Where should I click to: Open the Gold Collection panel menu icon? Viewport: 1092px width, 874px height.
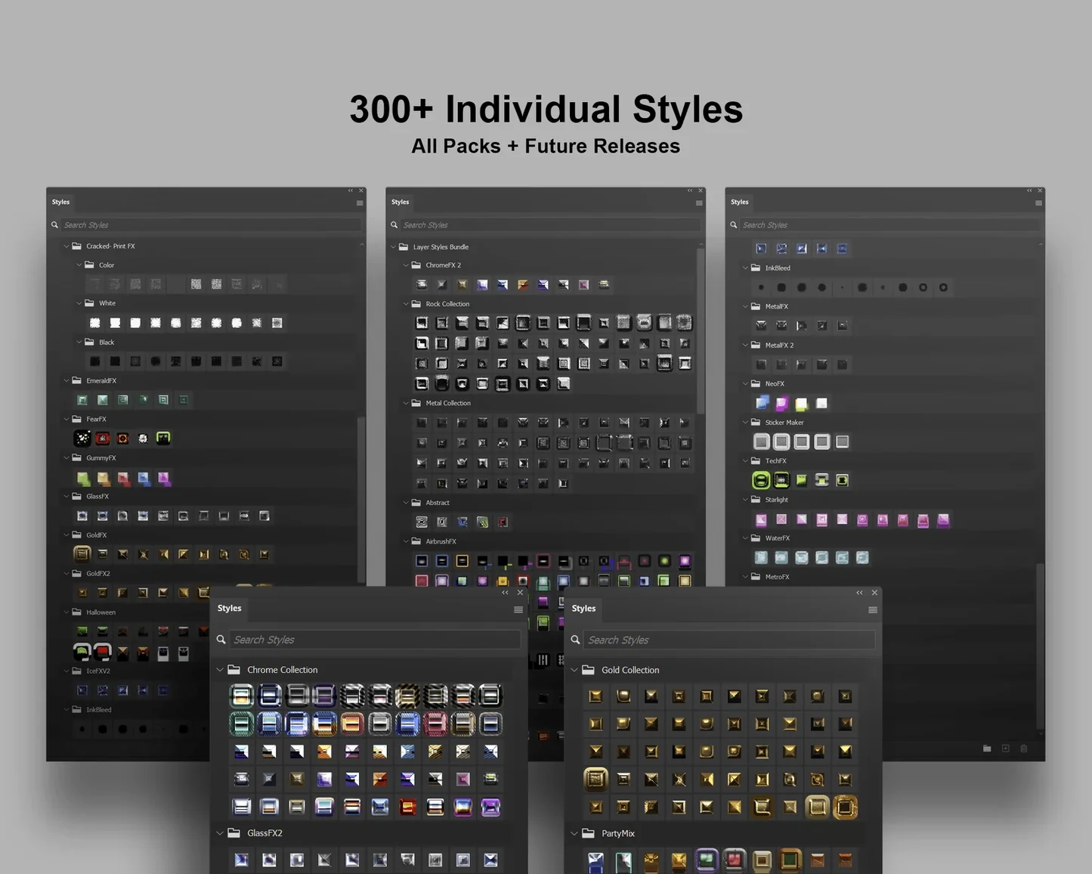pyautogui.click(x=873, y=609)
